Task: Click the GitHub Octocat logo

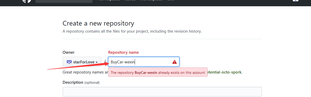Action: pos(27,1)
